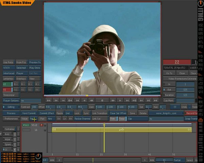Viewport: 204px width, 163px height.
Task: Open the Player Options dropdown
Action: 11,101
